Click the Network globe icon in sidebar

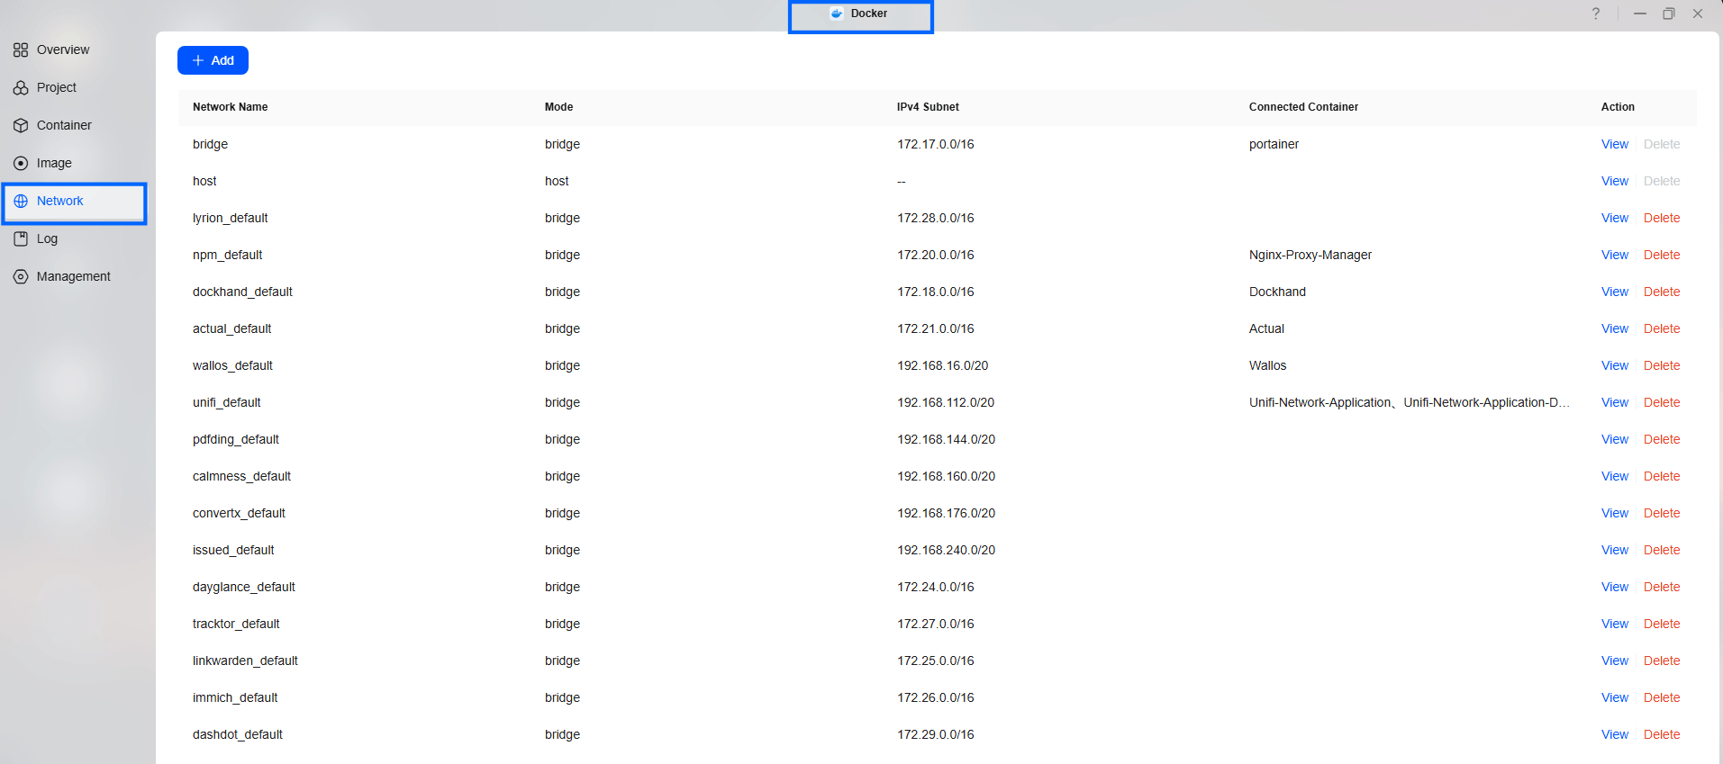[21, 201]
